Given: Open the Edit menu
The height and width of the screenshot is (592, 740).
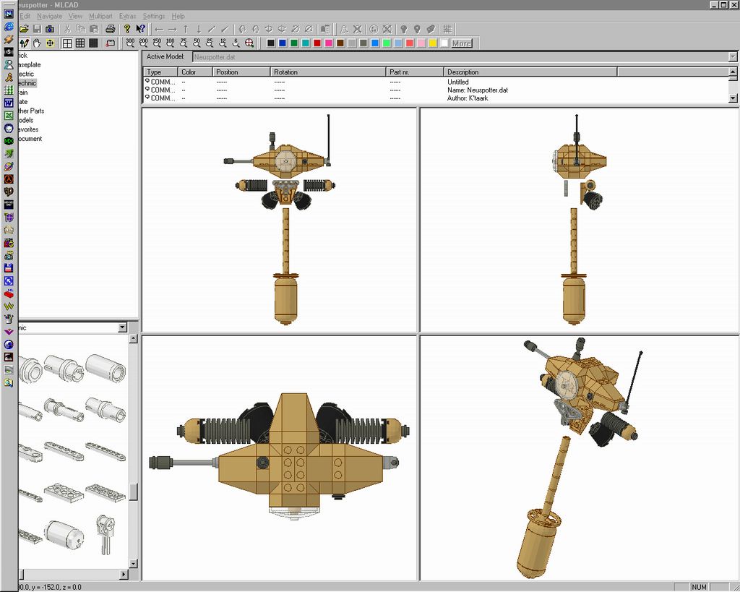Looking at the screenshot, I should click(x=25, y=16).
